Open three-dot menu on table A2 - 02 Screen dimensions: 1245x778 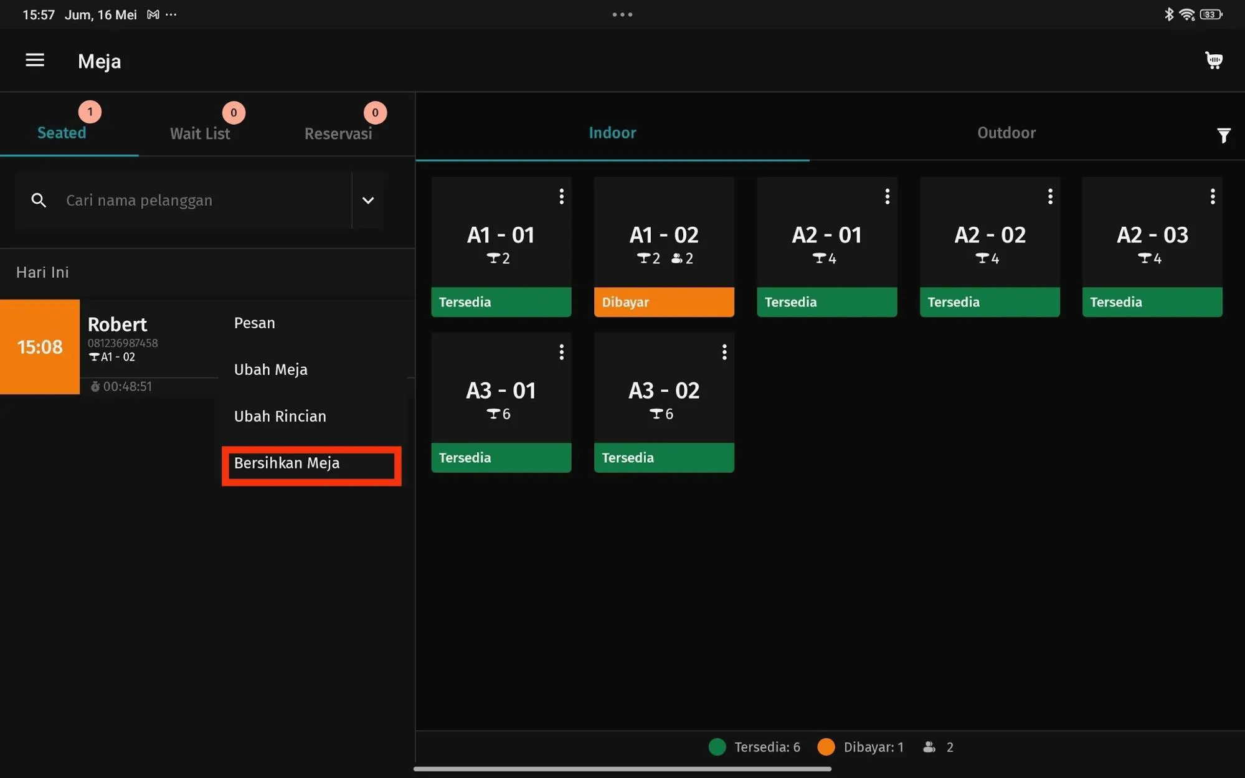[x=1050, y=197]
